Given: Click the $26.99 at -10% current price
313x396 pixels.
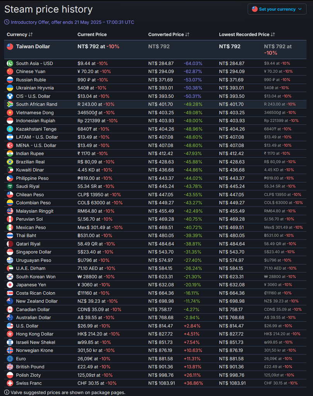Looking at the screenshot, I should [x=94, y=326].
